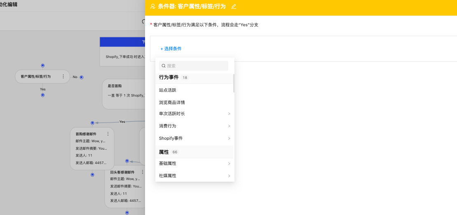Screen dimensions: 457x215
Task: Expand the 基础属性 submenu
Action: [x=195, y=164]
